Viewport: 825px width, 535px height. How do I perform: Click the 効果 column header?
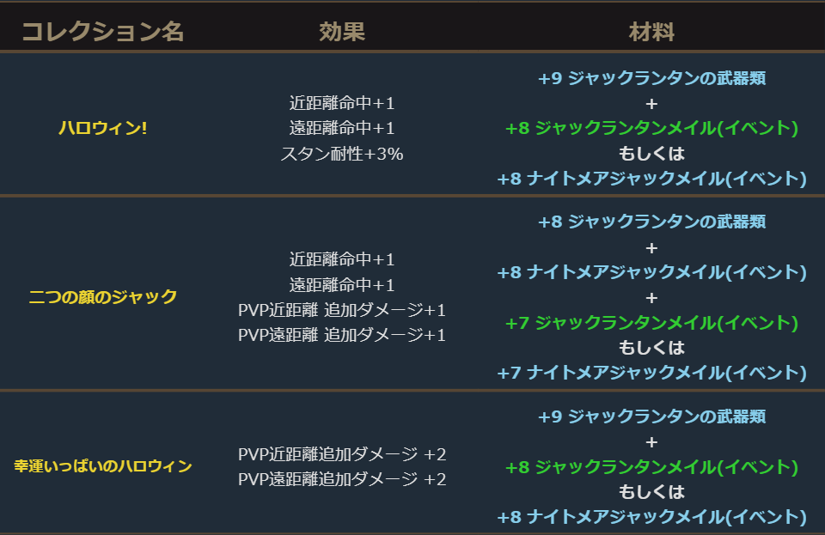click(342, 33)
